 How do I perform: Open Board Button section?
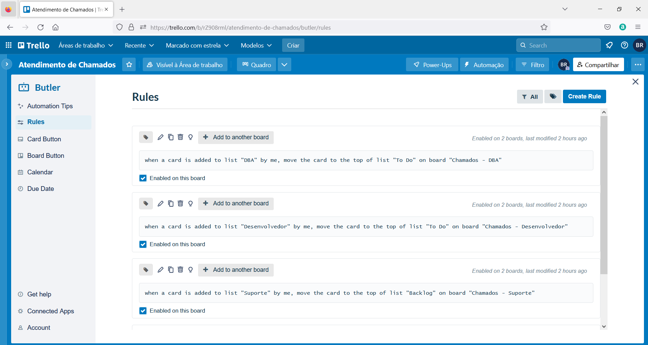coord(53,155)
